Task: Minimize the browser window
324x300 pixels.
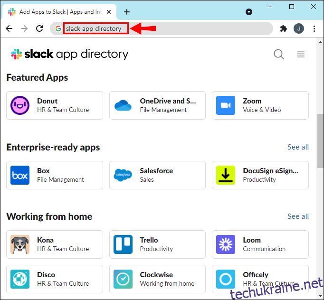Action: pos(270,7)
